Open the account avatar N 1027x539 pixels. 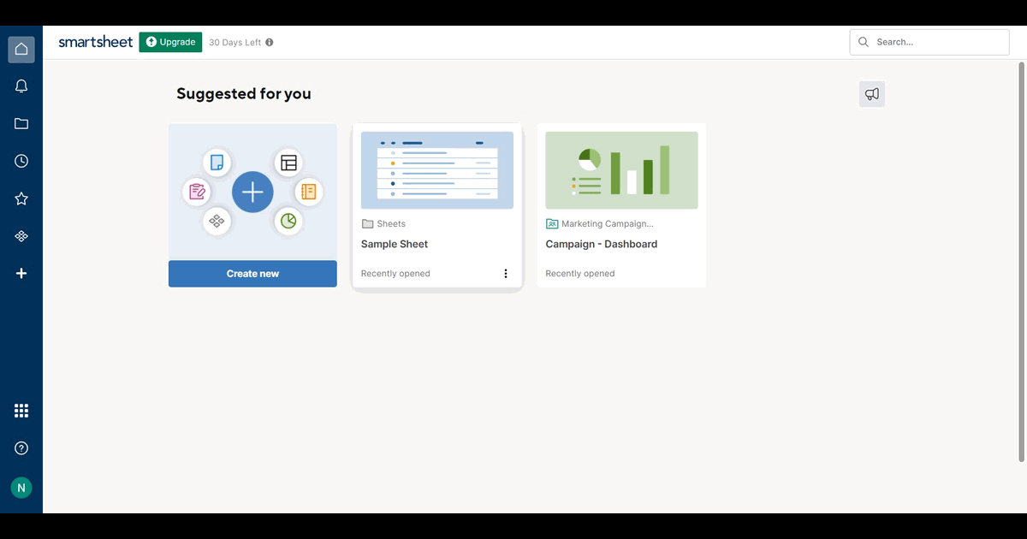(x=21, y=488)
